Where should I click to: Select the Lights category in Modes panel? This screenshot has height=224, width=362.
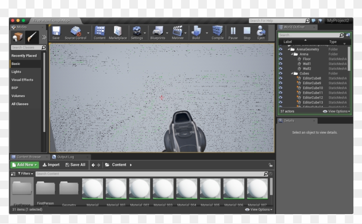[16, 72]
